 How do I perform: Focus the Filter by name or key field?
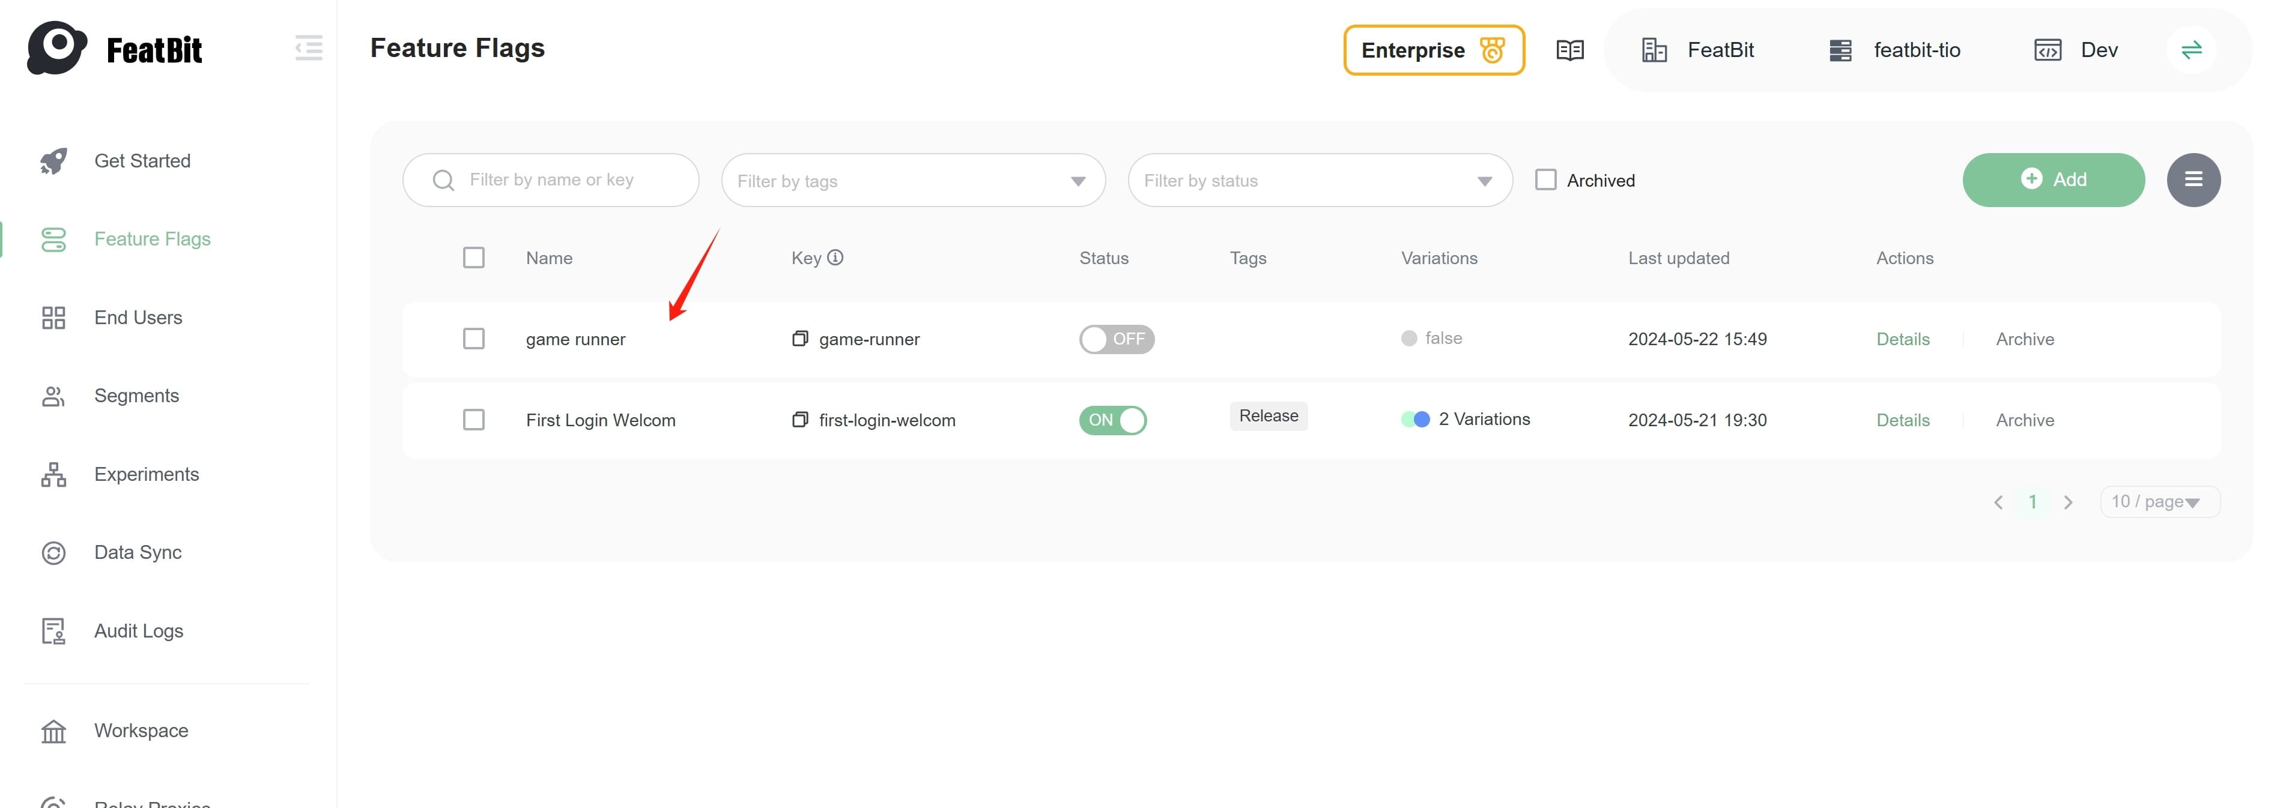click(x=567, y=180)
